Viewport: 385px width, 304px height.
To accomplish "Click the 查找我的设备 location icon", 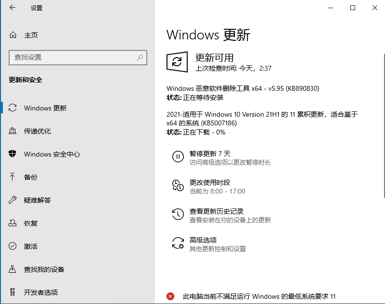I will 13,269.
